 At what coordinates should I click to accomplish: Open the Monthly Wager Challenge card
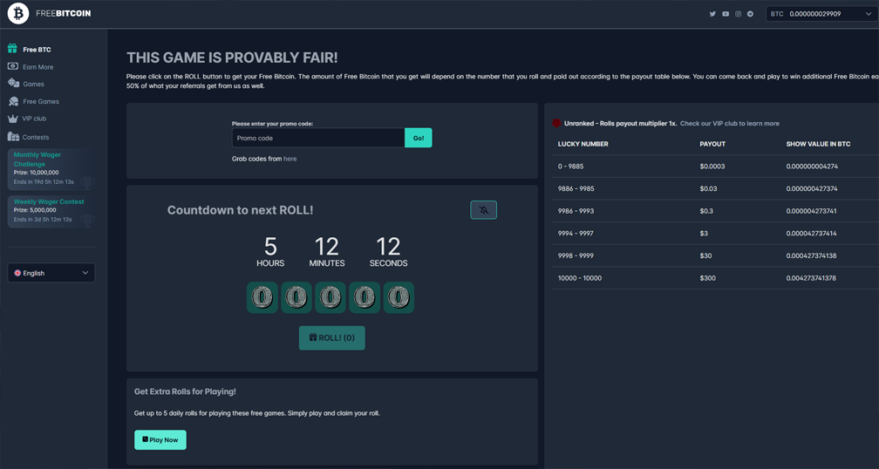[51, 169]
